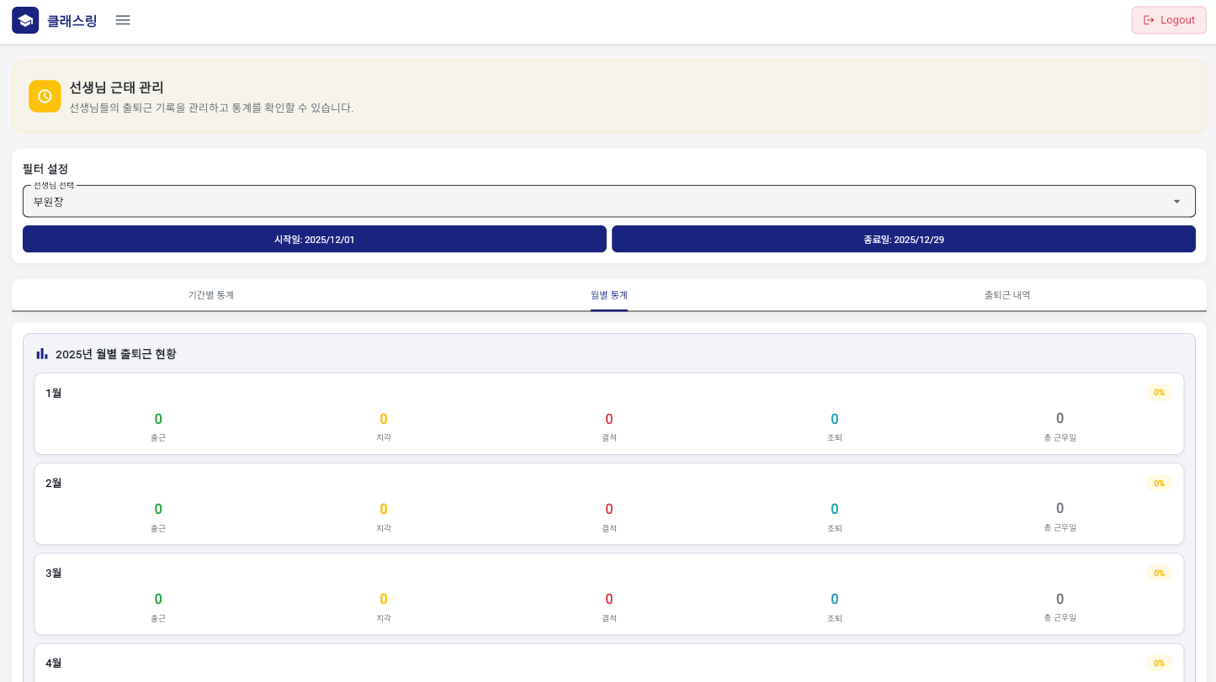Switch to the 기간별 통계 tab
1216x682 pixels.
tap(210, 295)
